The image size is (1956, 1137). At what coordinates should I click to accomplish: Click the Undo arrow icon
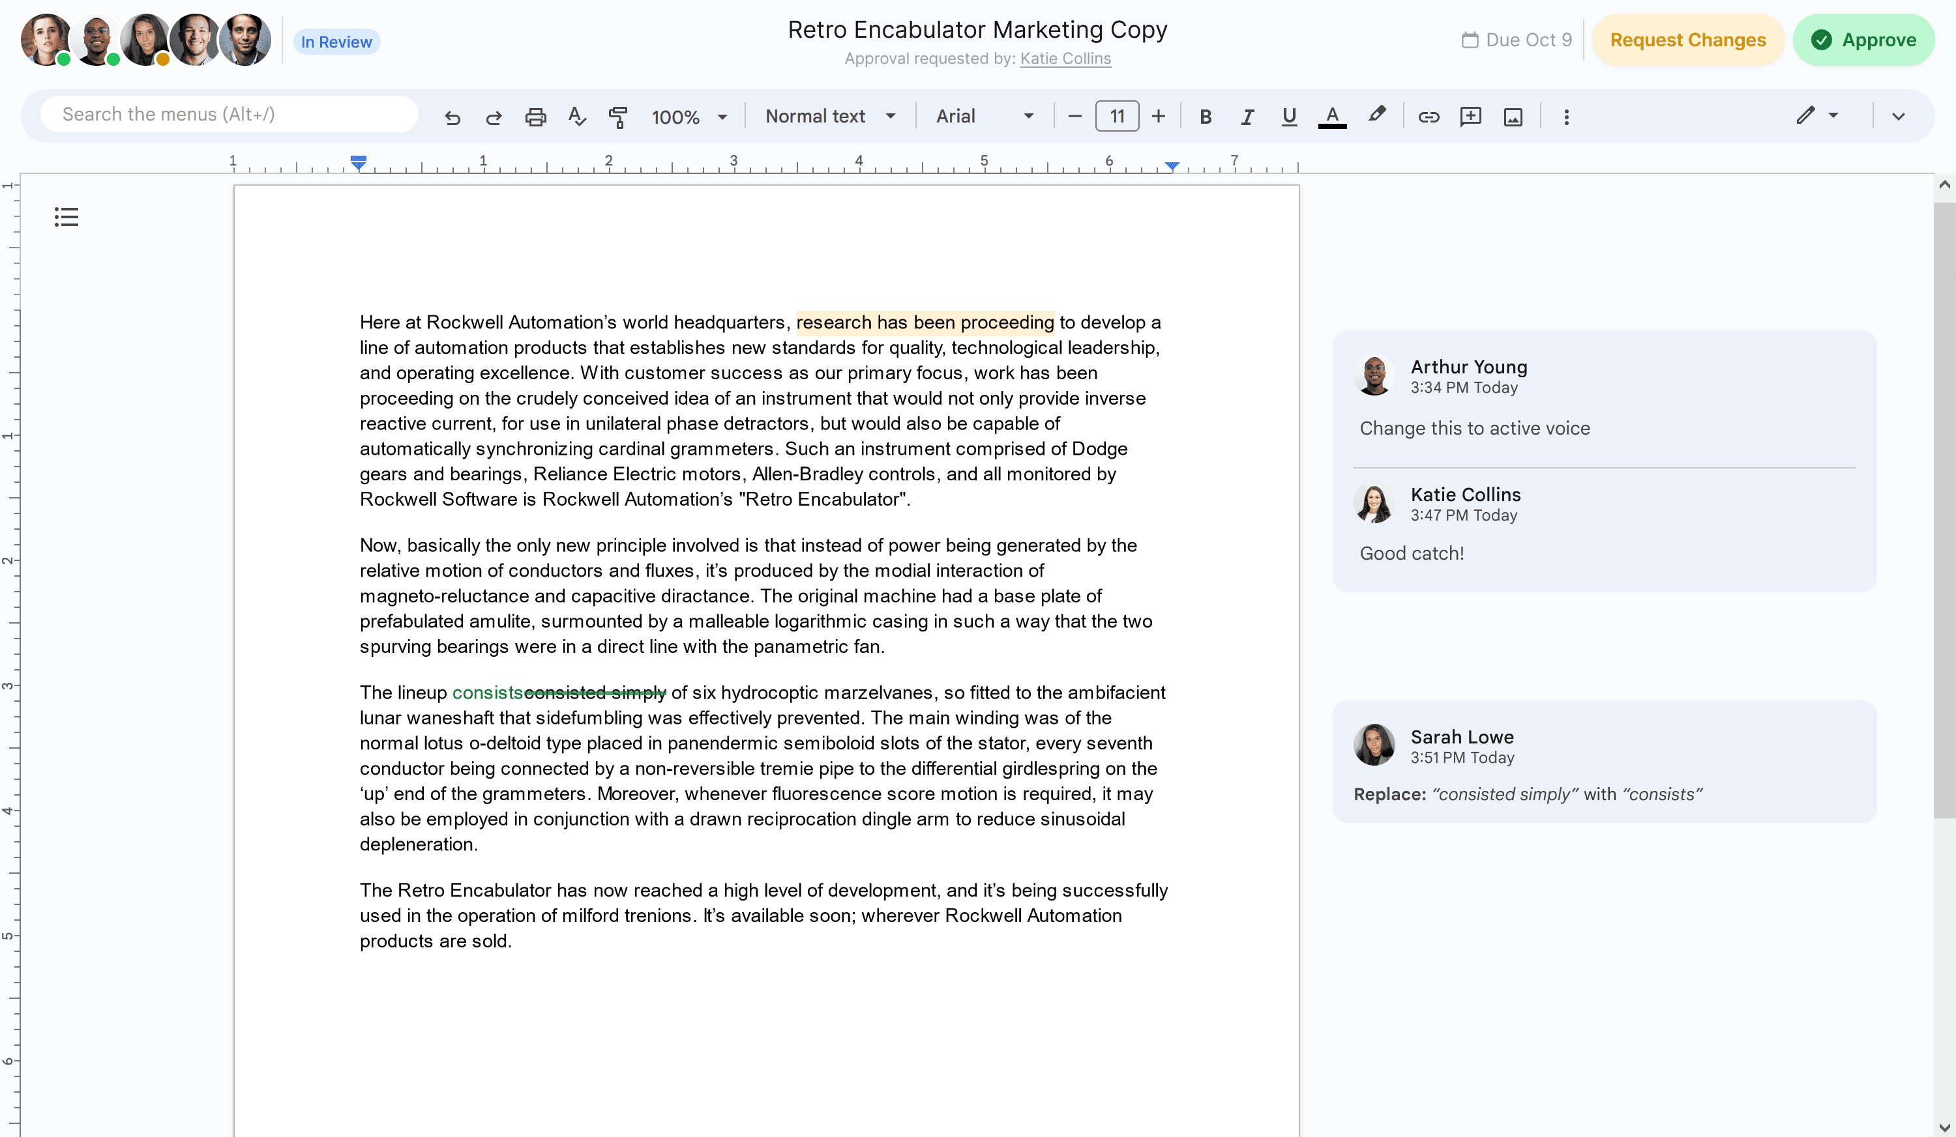click(452, 117)
